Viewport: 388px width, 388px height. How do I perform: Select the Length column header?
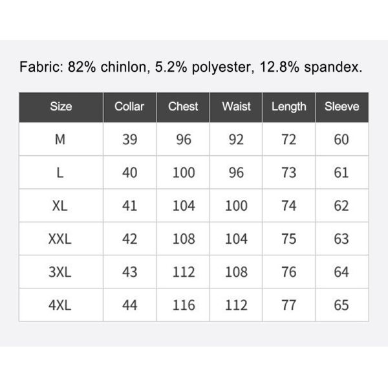tap(288, 107)
